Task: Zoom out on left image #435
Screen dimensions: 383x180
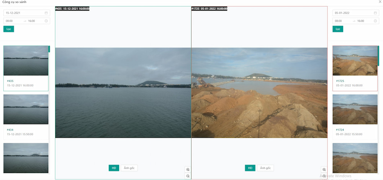Action: pos(188,176)
